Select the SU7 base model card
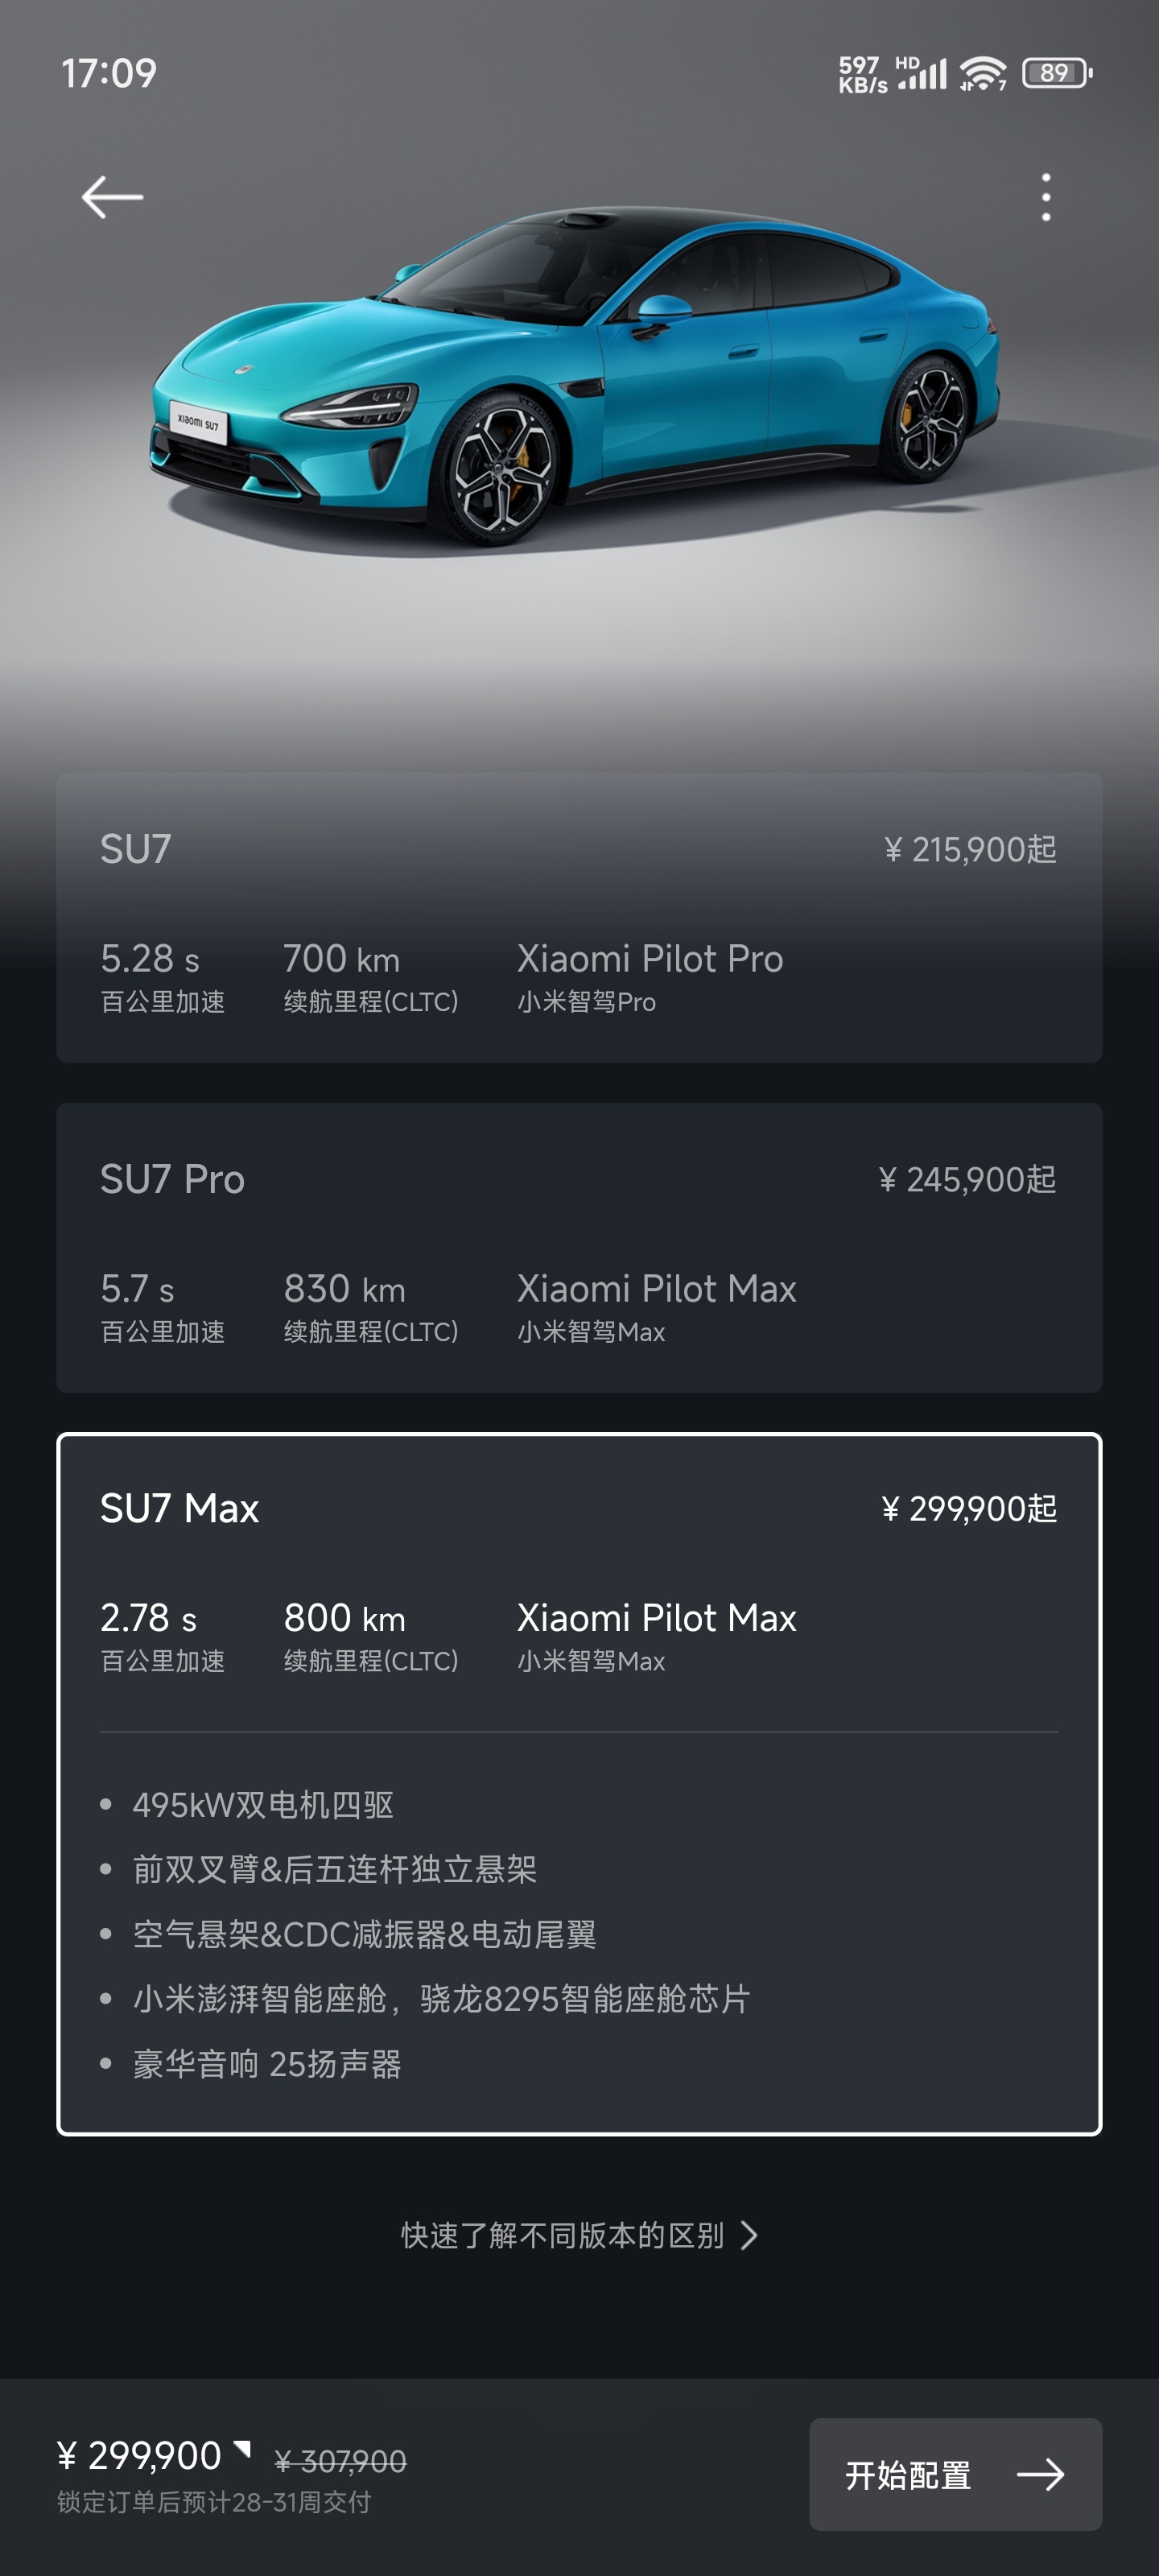This screenshot has width=1159, height=2576. point(579,917)
